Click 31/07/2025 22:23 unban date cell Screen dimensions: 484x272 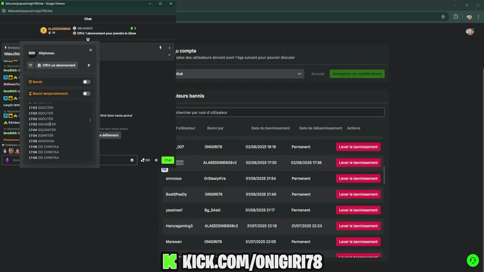coord(307,226)
